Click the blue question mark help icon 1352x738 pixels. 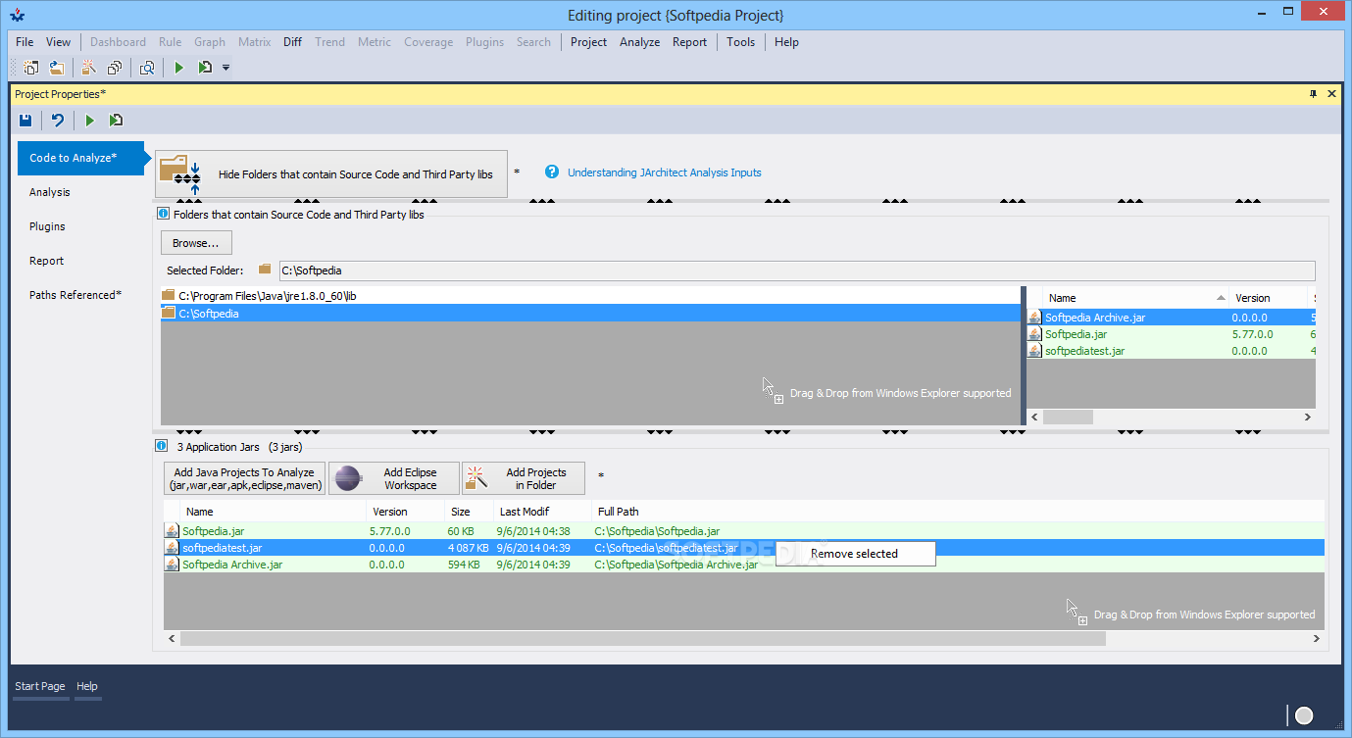pyautogui.click(x=552, y=172)
